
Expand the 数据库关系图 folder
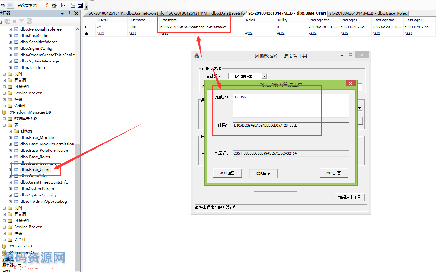pyautogui.click(x=4, y=119)
